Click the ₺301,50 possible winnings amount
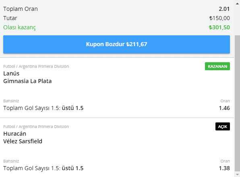The width and height of the screenshot is (240, 177). [x=219, y=27]
